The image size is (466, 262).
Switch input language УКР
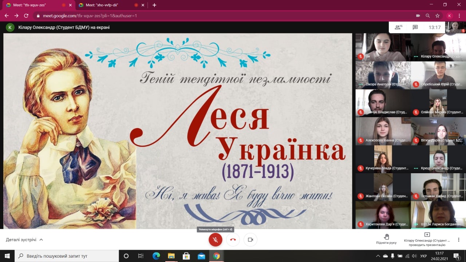423,256
